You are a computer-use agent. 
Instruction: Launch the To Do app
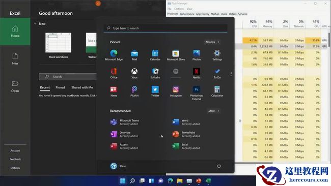click(x=217, y=73)
